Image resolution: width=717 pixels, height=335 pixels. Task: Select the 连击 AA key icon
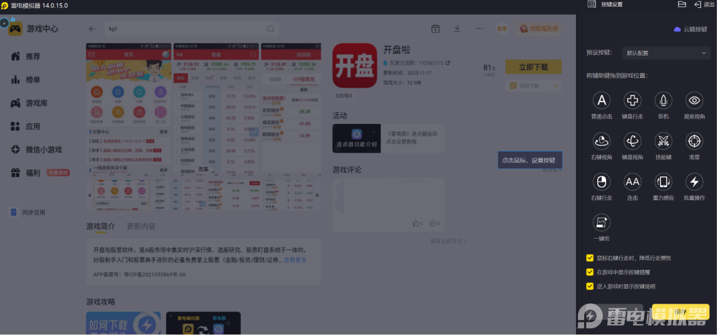(x=632, y=182)
